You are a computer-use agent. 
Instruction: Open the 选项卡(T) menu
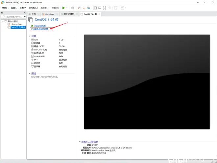click(45, 8)
